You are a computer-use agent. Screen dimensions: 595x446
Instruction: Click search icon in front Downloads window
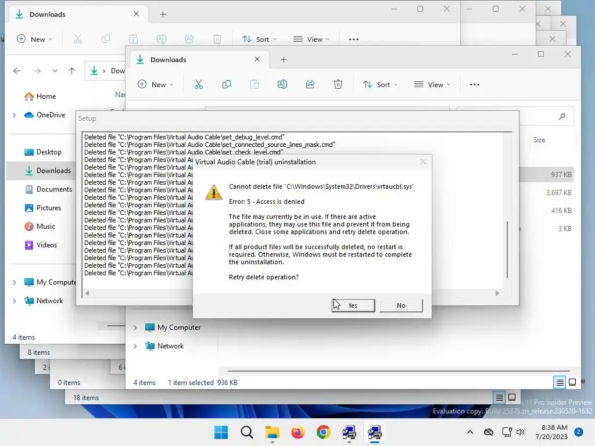tap(562, 116)
